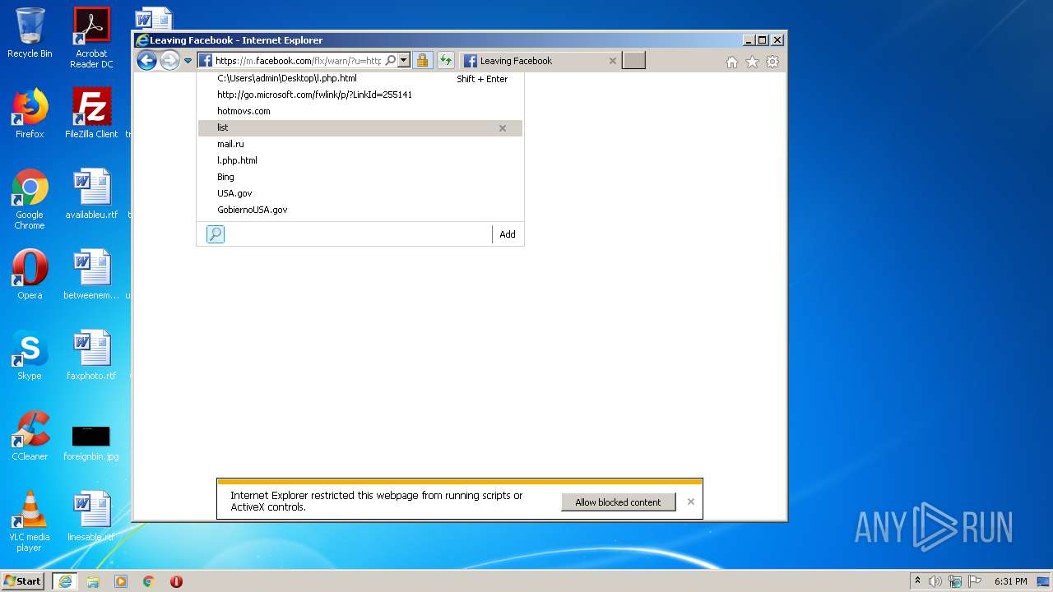
Task: Open Windows Explorer taskbar folder icon
Action: [x=93, y=581]
